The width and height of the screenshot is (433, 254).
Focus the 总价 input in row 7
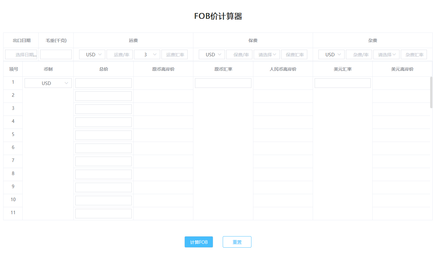click(x=103, y=161)
